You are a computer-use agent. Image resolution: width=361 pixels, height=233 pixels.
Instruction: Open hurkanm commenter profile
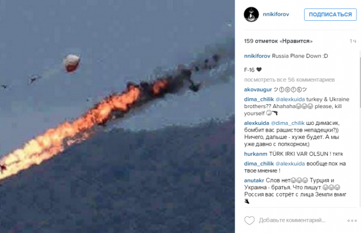tap(256, 154)
